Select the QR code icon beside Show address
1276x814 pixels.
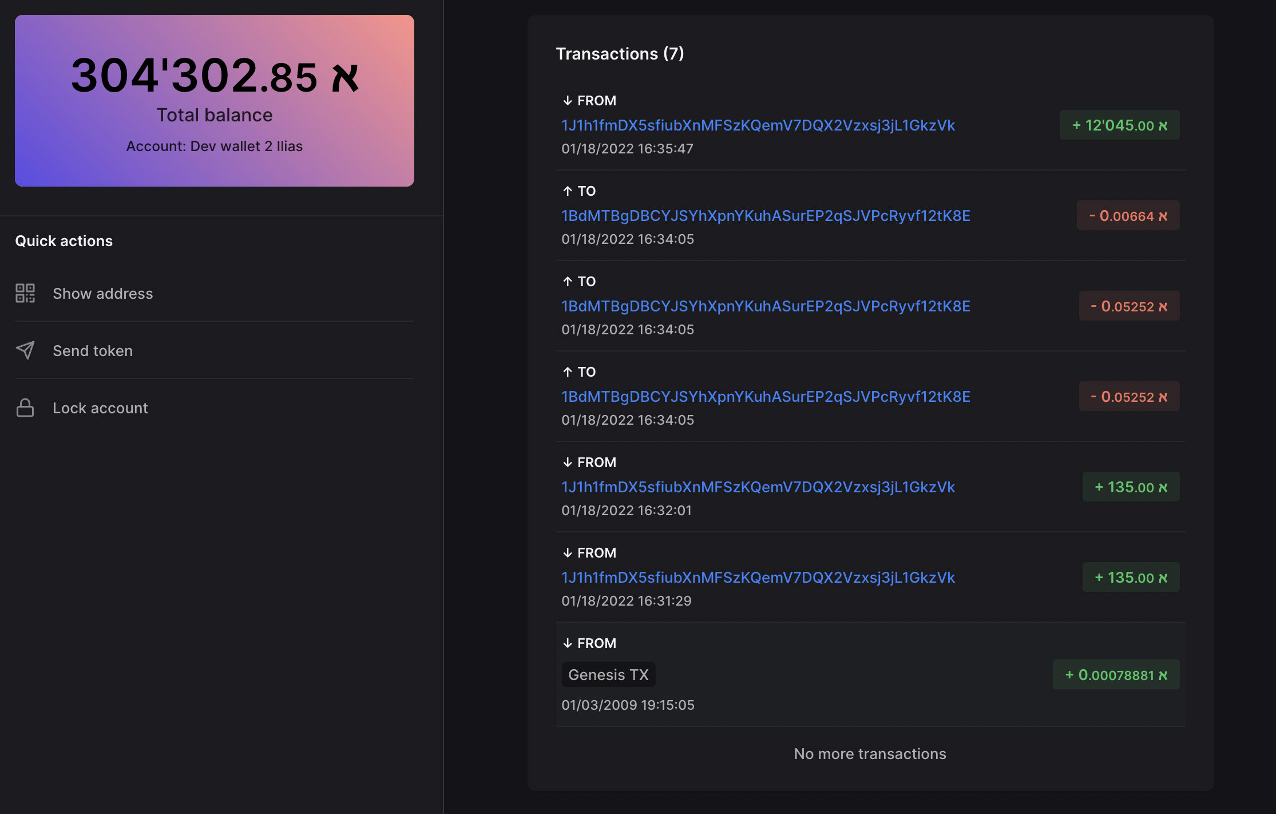25,293
